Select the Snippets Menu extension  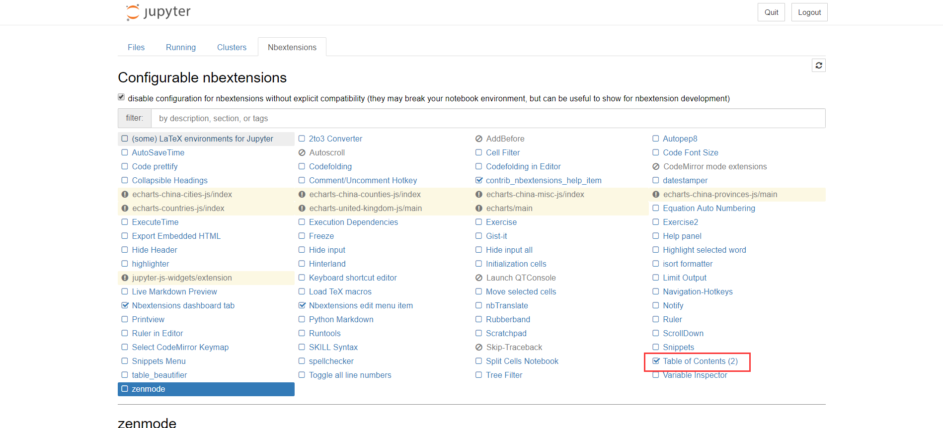point(159,361)
